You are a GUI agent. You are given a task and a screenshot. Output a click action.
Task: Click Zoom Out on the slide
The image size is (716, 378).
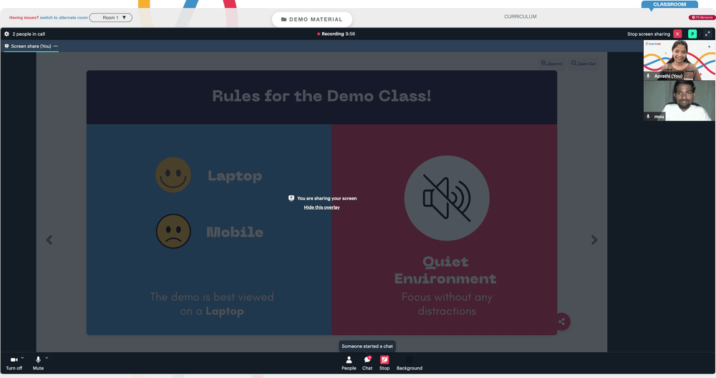click(583, 64)
